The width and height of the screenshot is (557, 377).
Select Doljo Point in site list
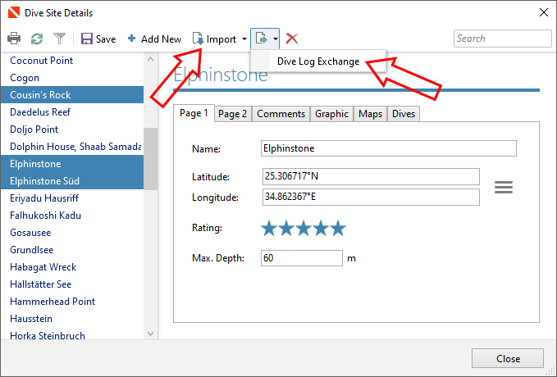click(72, 129)
